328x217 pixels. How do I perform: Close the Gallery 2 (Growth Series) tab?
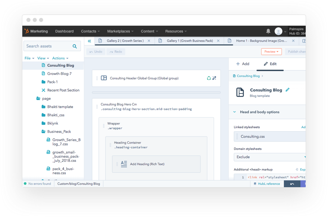(x=149, y=41)
